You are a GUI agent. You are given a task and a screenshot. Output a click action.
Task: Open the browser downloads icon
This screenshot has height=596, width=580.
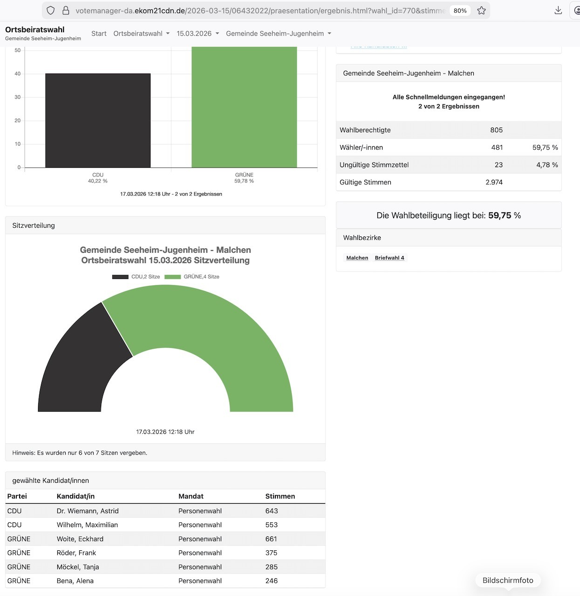tap(558, 10)
